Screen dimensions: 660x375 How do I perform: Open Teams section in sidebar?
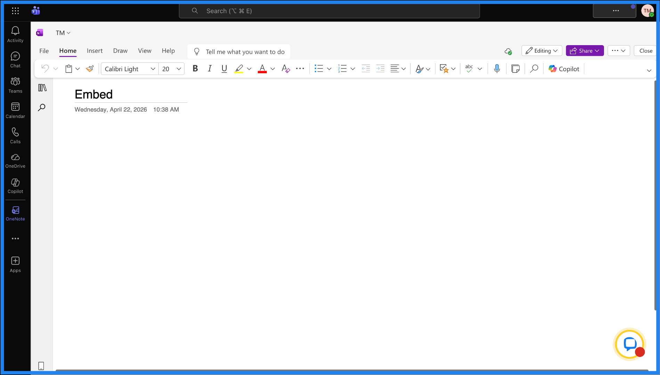[15, 85]
